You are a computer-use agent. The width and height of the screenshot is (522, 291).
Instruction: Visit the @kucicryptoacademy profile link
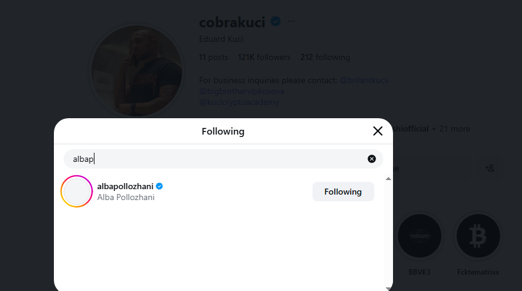pos(239,102)
